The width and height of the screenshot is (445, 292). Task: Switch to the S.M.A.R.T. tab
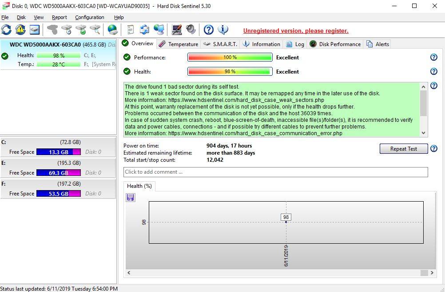tap(220, 44)
